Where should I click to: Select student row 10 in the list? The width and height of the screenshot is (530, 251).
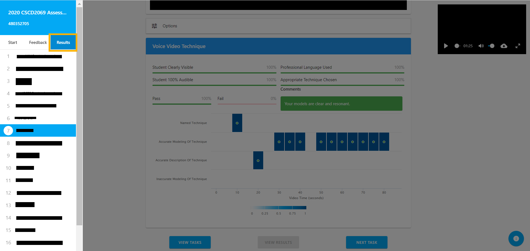38,168
